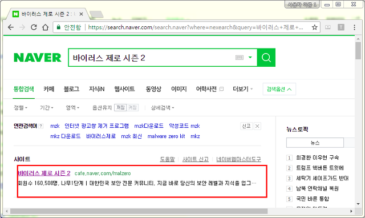Click related search mzk다운로드

tap(149, 126)
